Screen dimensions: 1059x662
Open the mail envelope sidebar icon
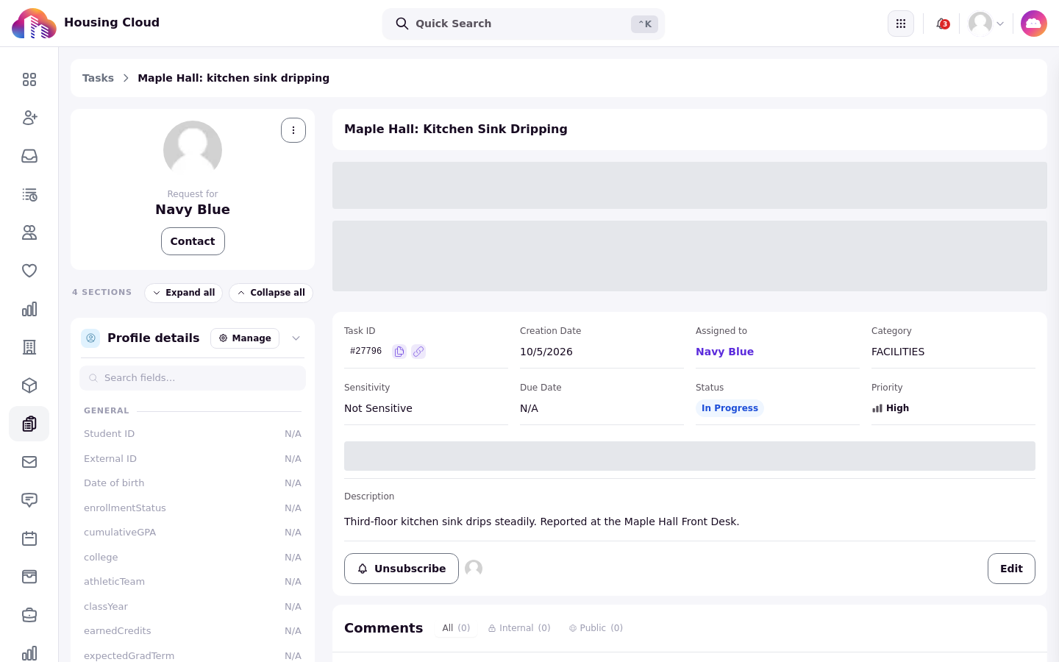tap(29, 462)
